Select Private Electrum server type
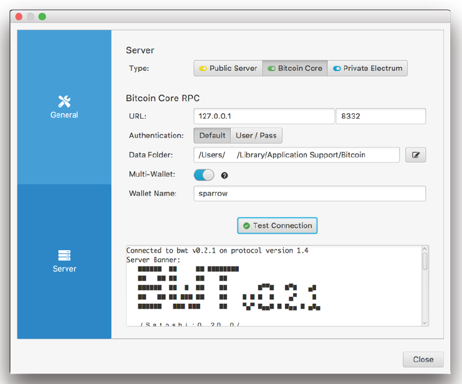462x384 pixels. (367, 68)
